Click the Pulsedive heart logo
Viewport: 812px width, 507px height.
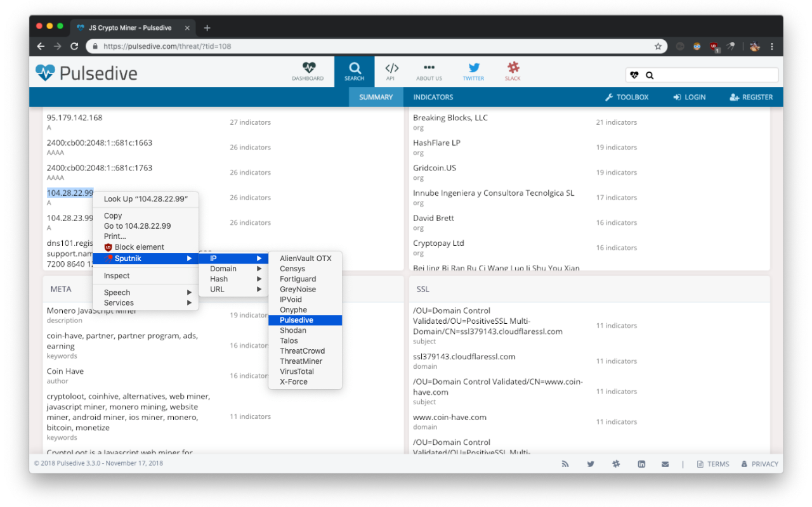click(45, 73)
